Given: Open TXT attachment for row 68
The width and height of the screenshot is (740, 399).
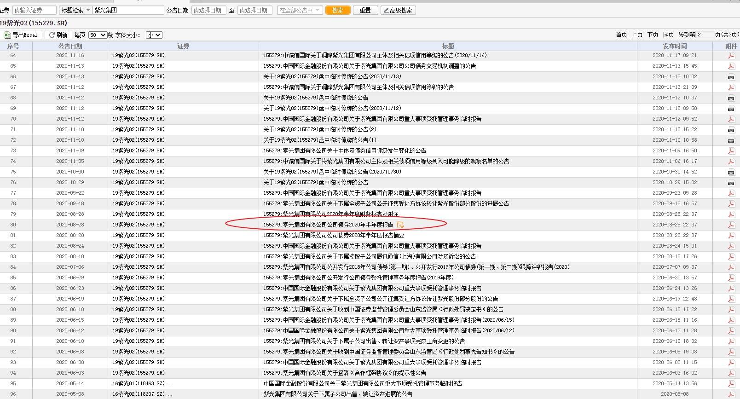Looking at the screenshot, I should click(731, 98).
